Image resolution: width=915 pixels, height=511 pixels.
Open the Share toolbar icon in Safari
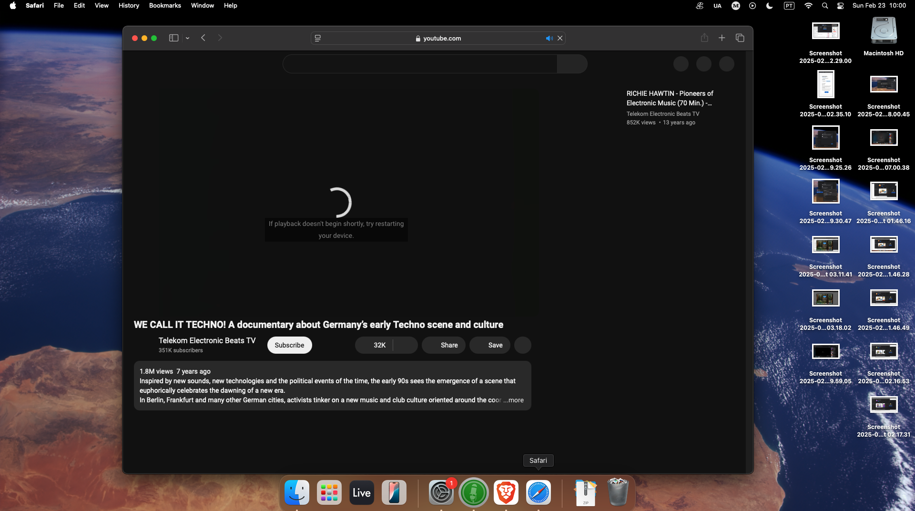pyautogui.click(x=704, y=38)
